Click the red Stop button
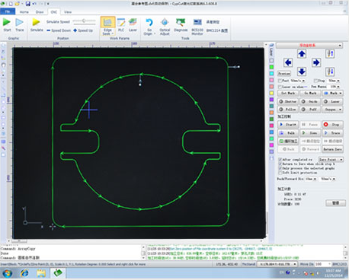Viewport: 349px width, 280px height. coord(332,125)
